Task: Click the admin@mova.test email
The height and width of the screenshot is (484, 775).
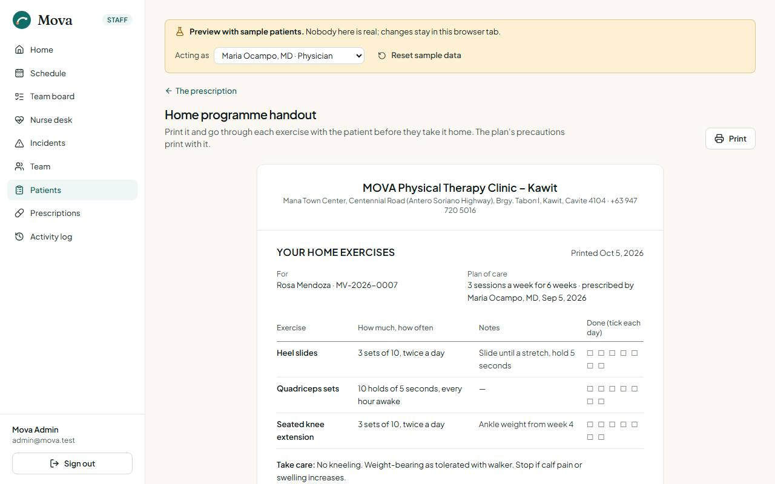Action: click(x=44, y=440)
